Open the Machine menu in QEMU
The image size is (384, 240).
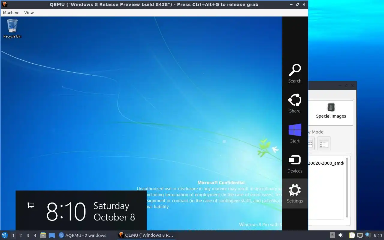click(11, 13)
